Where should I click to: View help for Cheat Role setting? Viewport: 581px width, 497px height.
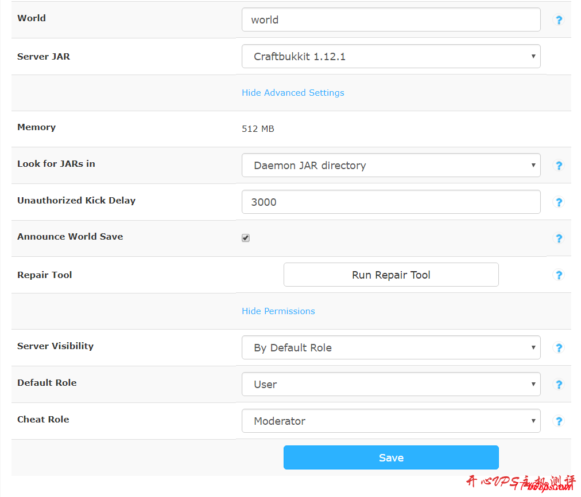(x=558, y=421)
